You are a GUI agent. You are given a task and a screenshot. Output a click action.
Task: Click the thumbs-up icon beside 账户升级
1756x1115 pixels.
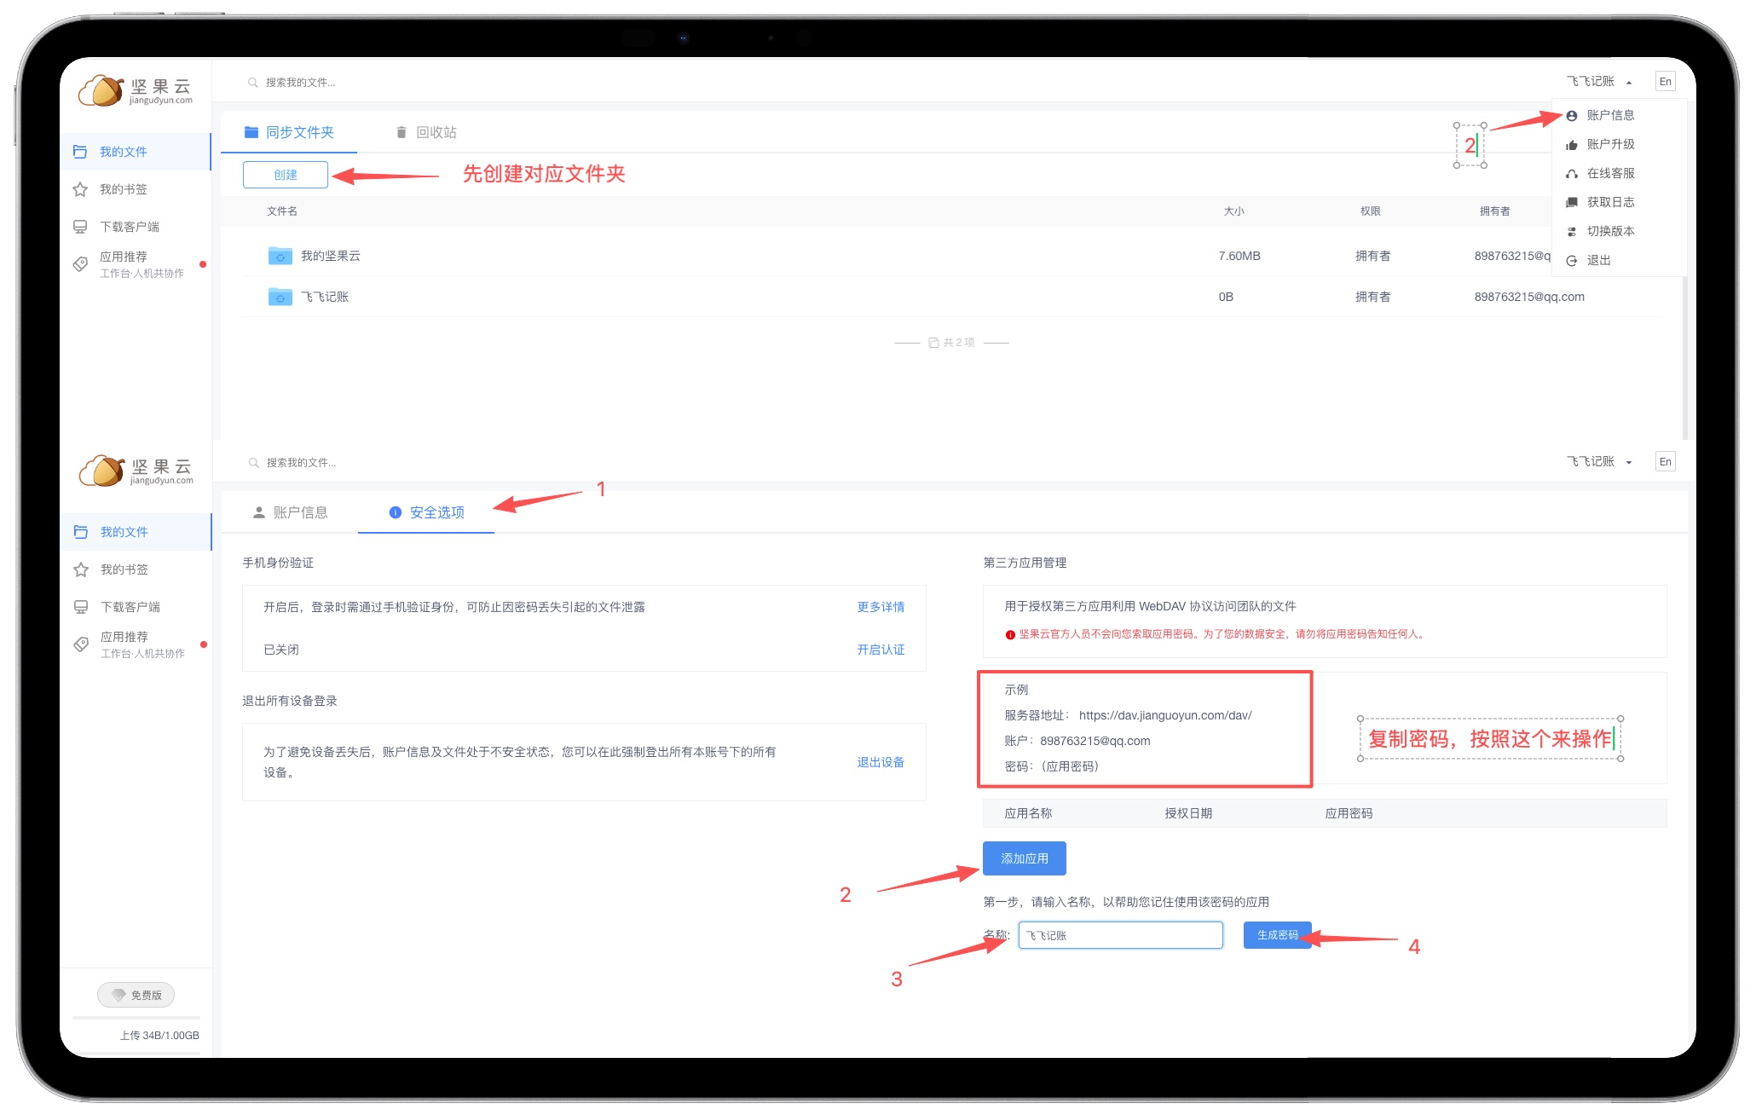(x=1572, y=145)
